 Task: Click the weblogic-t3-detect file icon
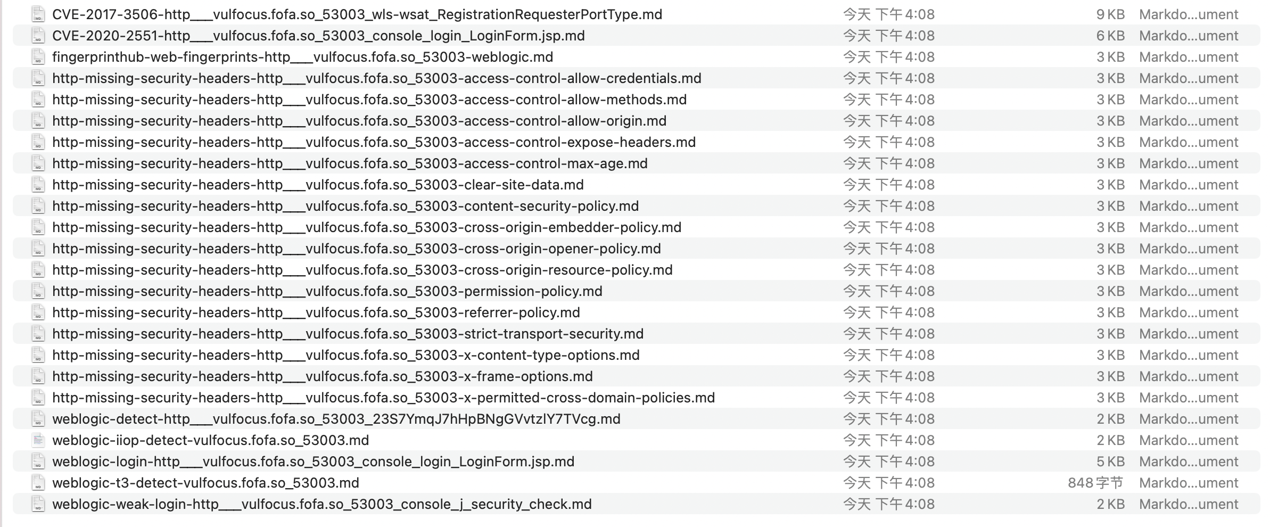[38, 483]
